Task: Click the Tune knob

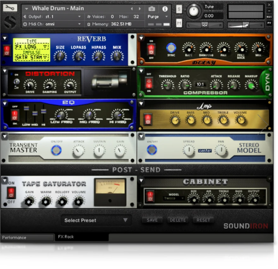Action: [194, 11]
